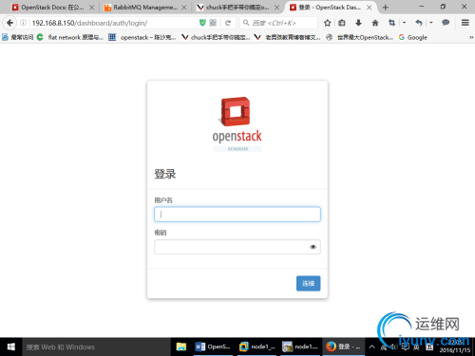Click the search magnifier icon

pos(246,23)
